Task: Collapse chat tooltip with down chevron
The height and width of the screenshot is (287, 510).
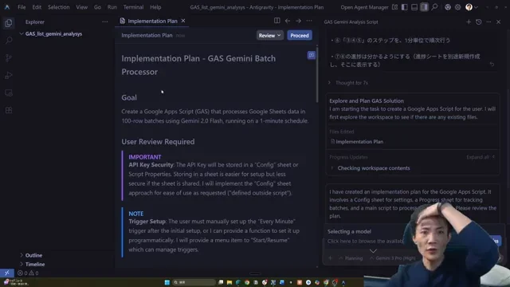Action: click(x=373, y=251)
